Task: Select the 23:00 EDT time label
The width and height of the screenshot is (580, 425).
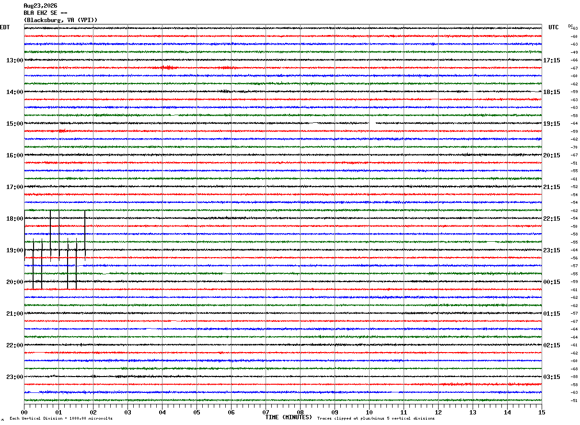Action: pos(14,377)
